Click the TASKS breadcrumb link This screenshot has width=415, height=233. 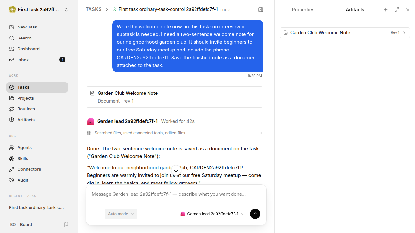(x=93, y=10)
